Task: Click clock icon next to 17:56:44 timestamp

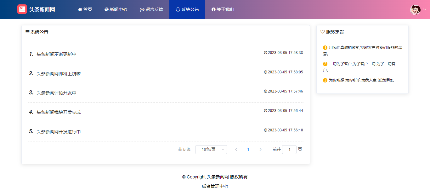Action: (265, 111)
